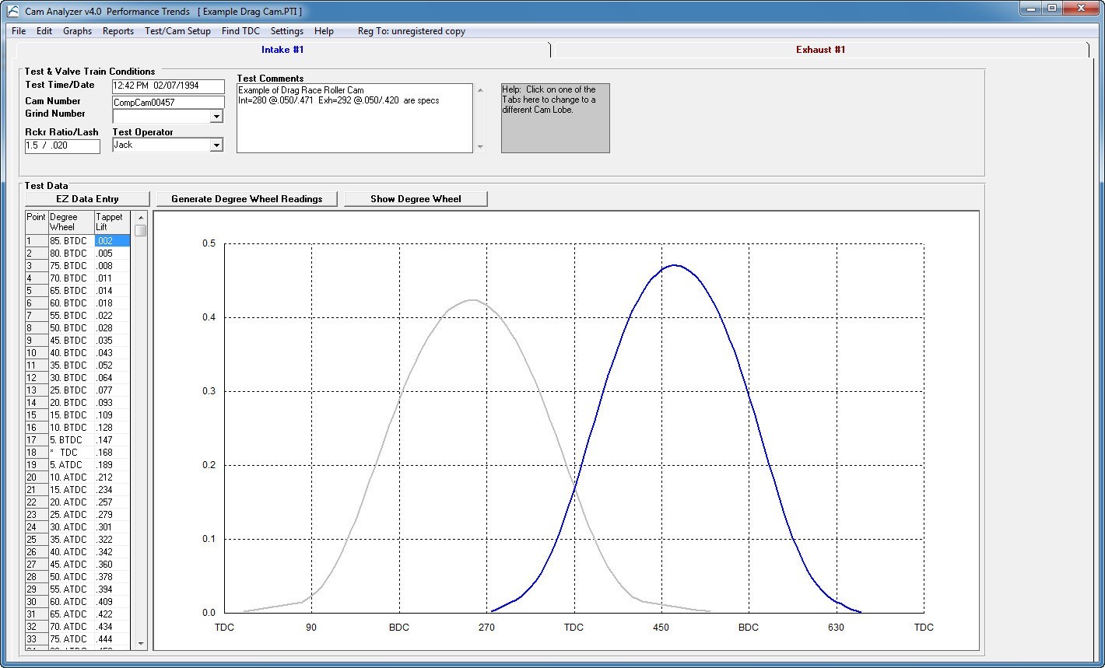Select Tappet Lift cell .301

click(x=112, y=527)
